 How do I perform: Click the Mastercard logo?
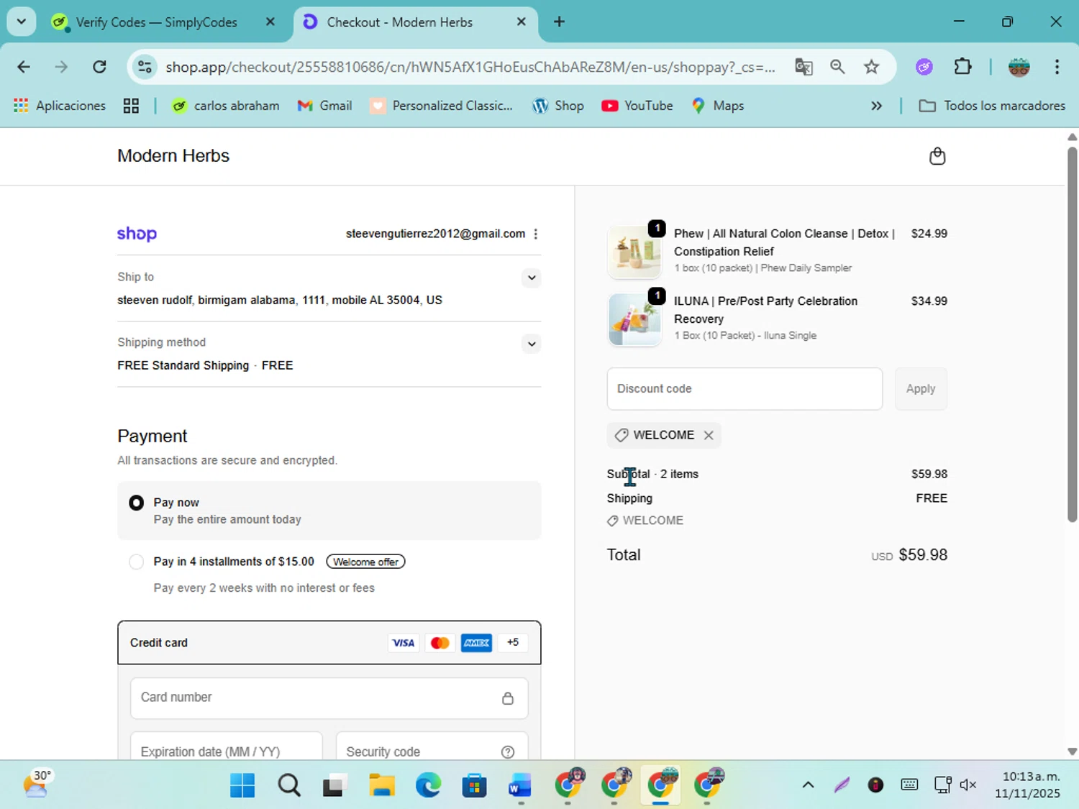coord(440,643)
